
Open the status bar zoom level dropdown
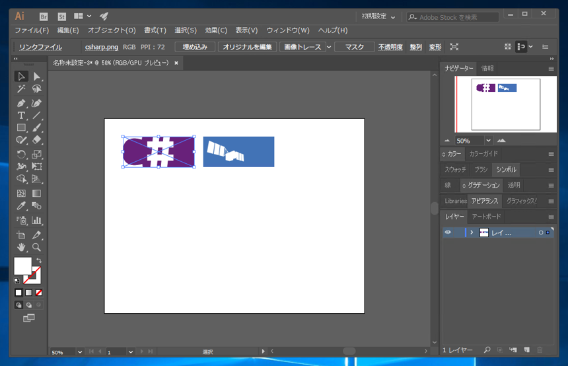pos(80,352)
